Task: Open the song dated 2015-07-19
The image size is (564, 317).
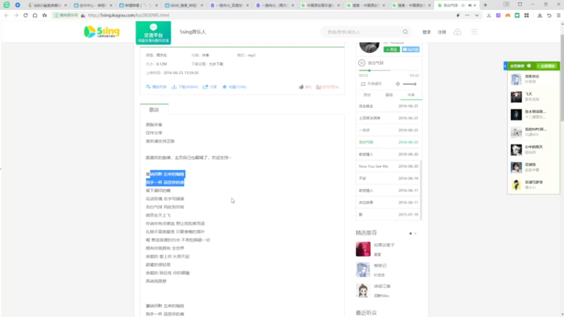Action: [x=388, y=215]
